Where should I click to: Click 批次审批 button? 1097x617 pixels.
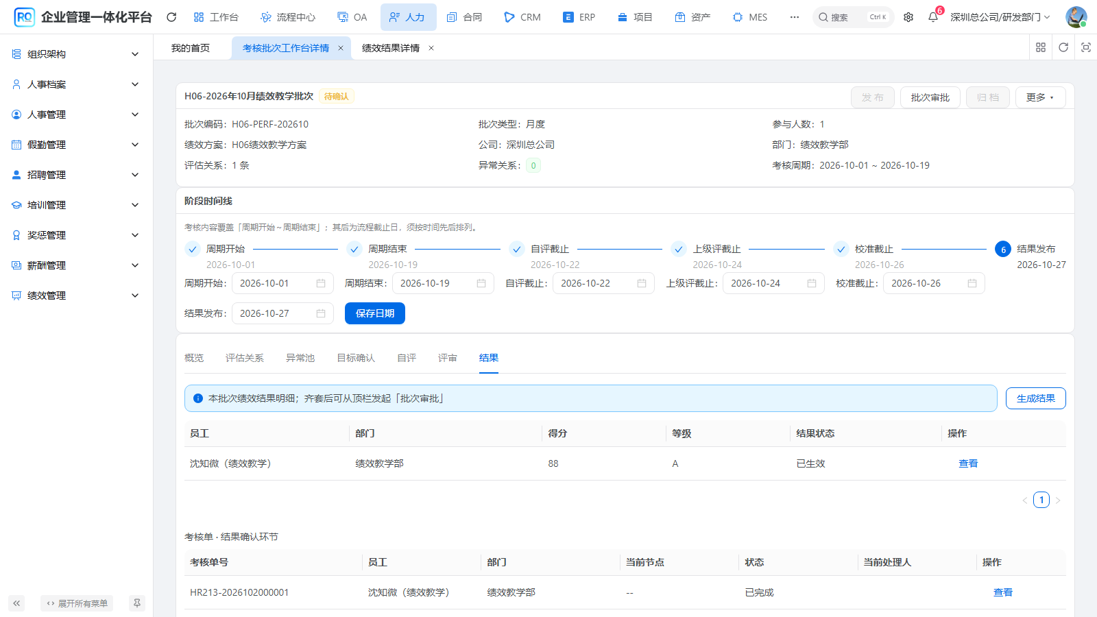click(930, 97)
